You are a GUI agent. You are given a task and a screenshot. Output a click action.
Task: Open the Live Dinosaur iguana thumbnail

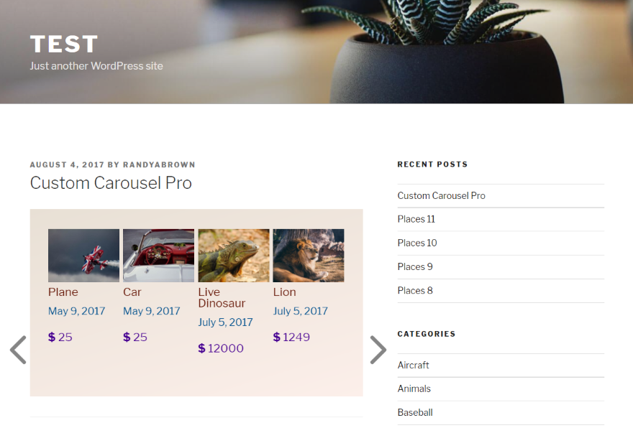[x=234, y=256]
